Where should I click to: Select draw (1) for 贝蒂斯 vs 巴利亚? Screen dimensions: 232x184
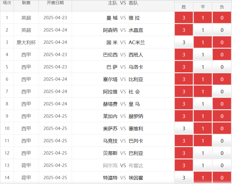point(203,153)
